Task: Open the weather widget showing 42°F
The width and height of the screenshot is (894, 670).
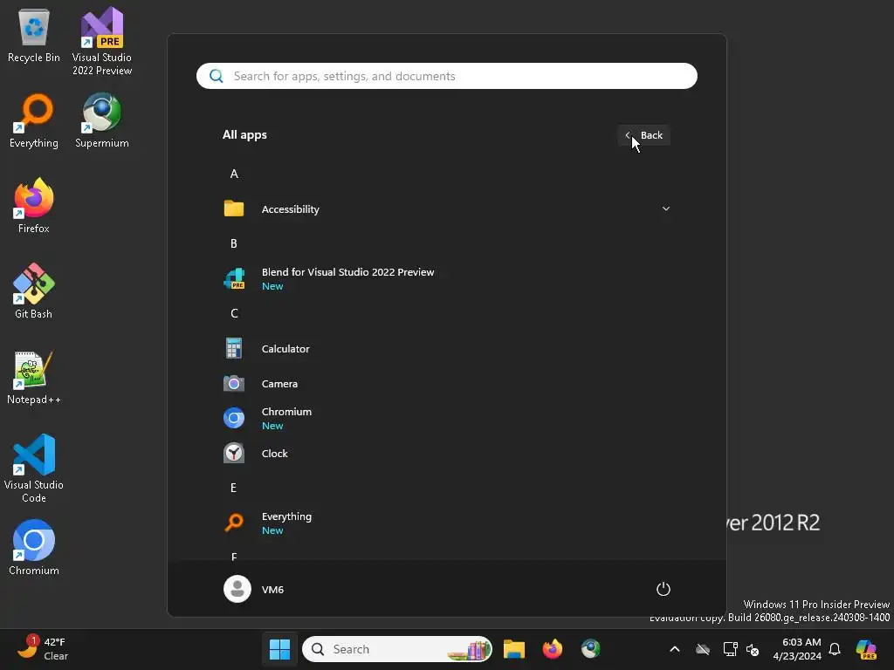Action: click(x=42, y=648)
